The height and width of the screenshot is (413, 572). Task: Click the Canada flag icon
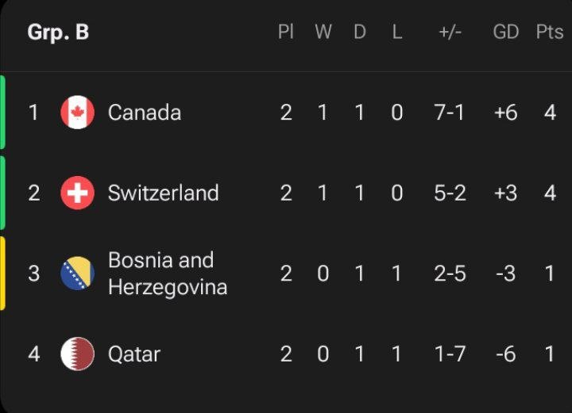[x=77, y=112]
